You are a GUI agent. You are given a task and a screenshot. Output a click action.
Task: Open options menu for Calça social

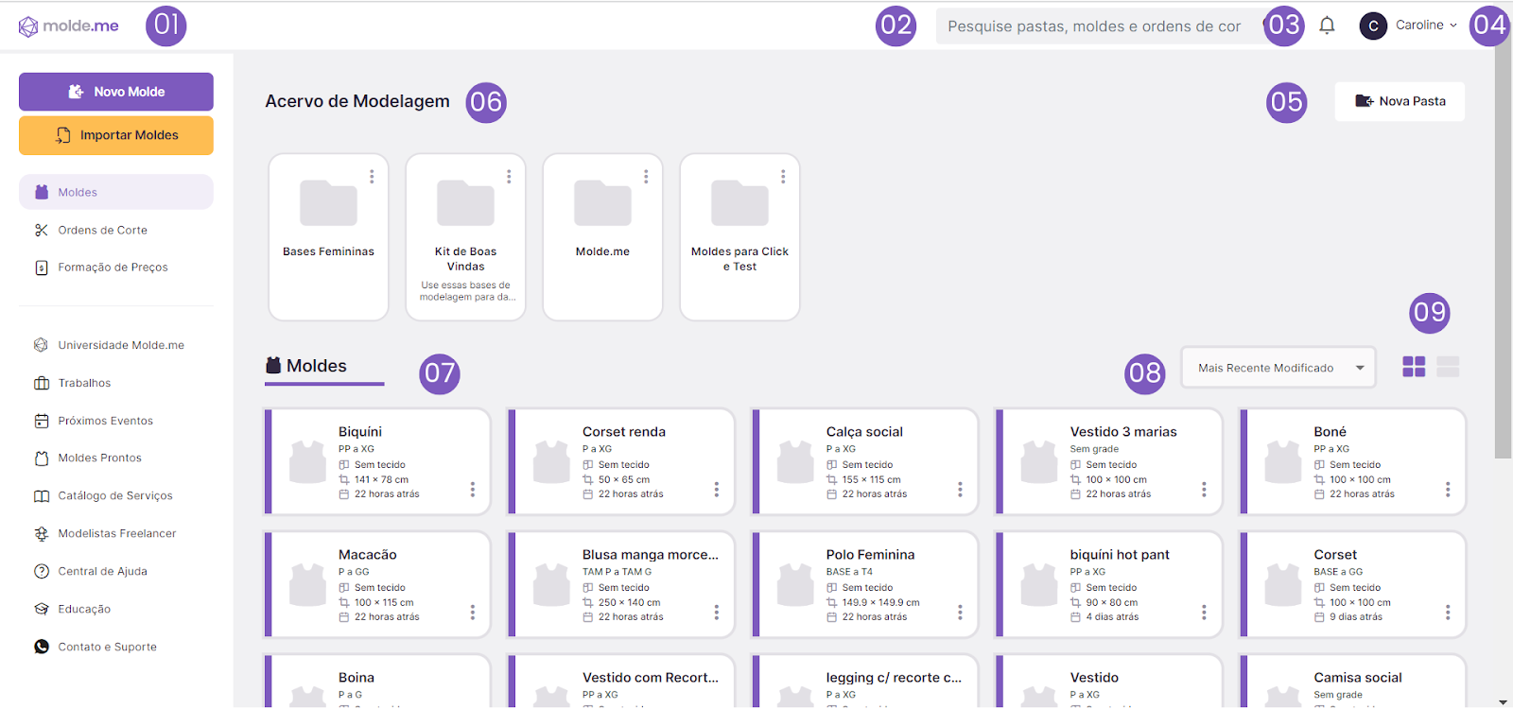[x=961, y=490]
